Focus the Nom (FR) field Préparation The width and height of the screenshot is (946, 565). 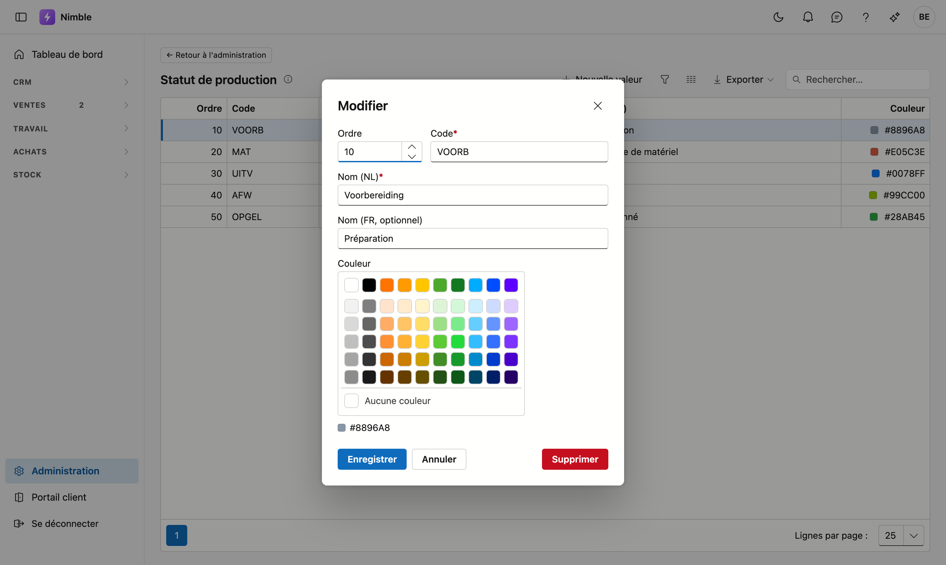point(473,239)
